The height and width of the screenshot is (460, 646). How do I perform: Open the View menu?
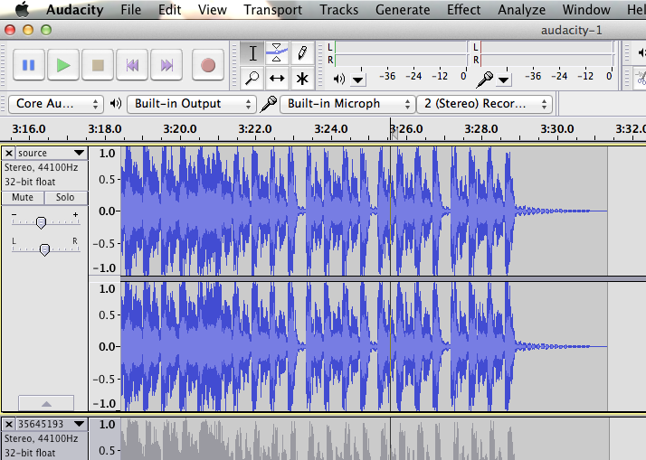[x=213, y=9]
